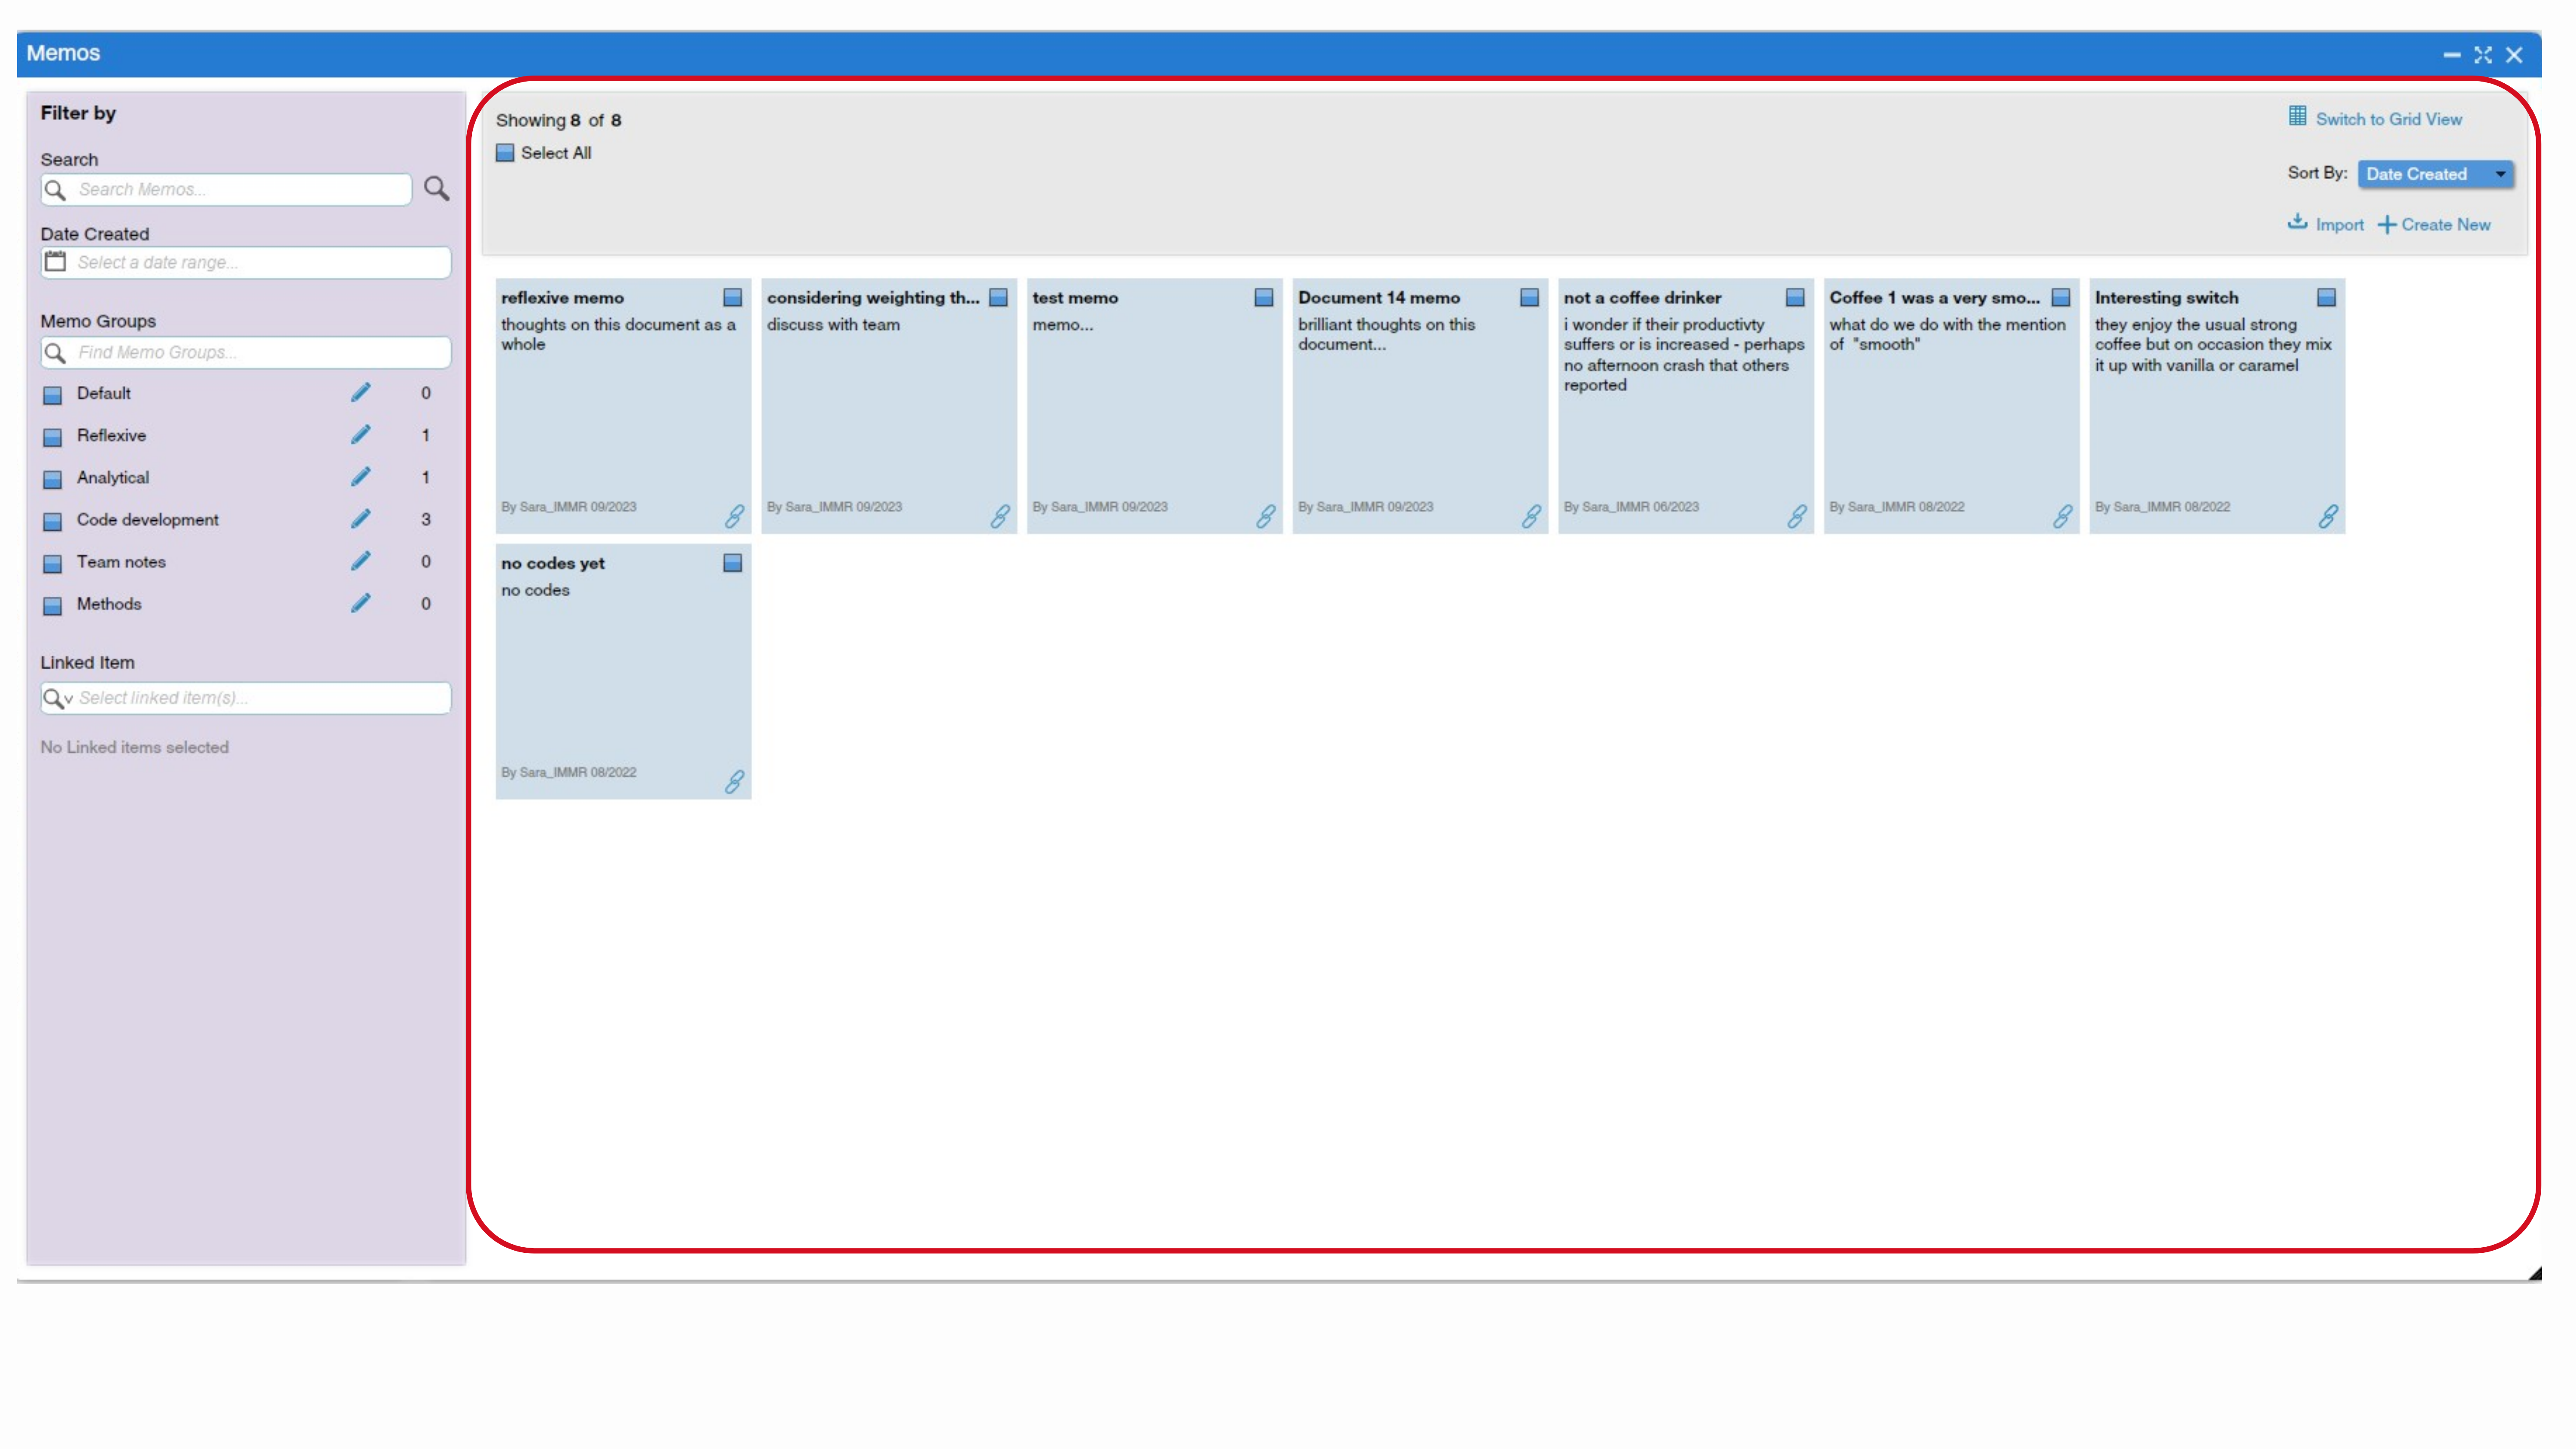2576x1449 pixels.
Task: Click edit pencil for Methods memo group
Action: (361, 603)
